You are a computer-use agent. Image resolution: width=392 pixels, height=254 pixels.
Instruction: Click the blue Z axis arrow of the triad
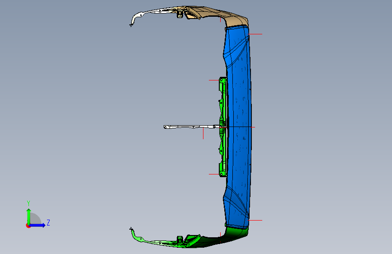[38, 225]
